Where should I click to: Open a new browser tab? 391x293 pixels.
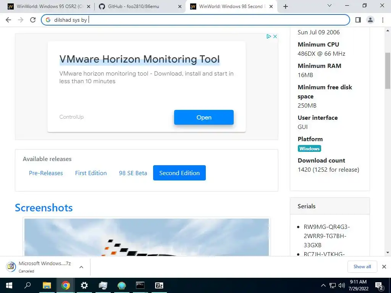point(286,6)
